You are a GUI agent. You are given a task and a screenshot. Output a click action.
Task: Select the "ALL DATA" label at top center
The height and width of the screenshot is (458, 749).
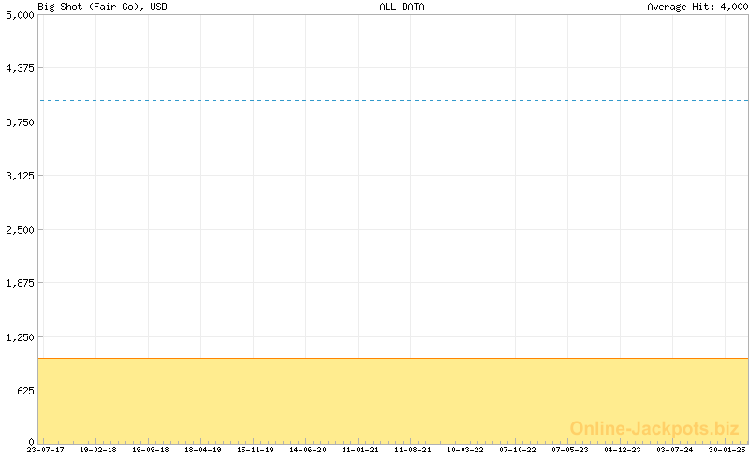point(402,7)
